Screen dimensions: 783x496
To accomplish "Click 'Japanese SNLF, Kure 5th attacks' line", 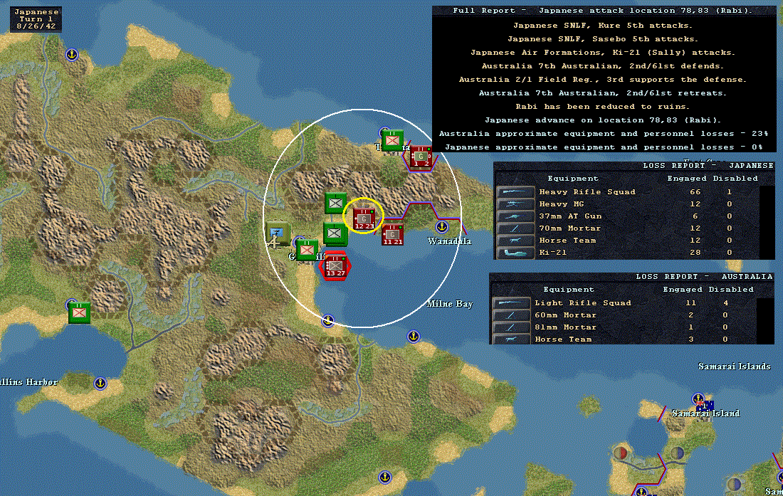I will pyautogui.click(x=603, y=26).
